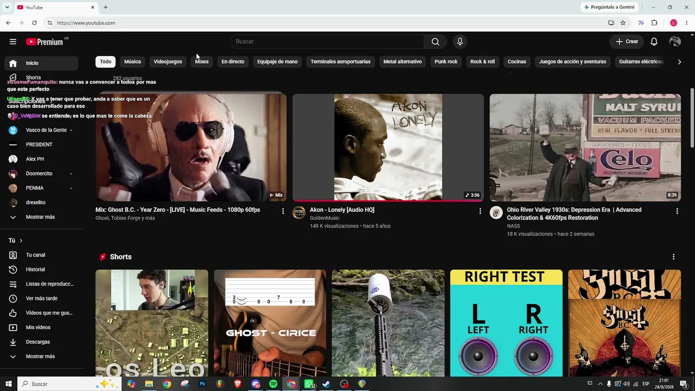Open the Alex PH subscription
This screenshot has width=695, height=391.
click(x=42, y=159)
